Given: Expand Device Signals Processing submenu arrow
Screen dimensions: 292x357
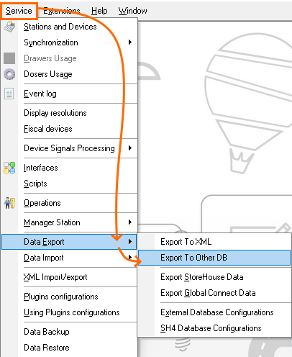Looking at the screenshot, I should 130,148.
